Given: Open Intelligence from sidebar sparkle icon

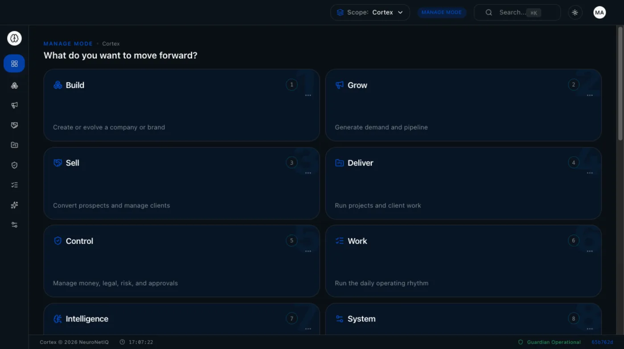Looking at the screenshot, I should click(x=14, y=205).
